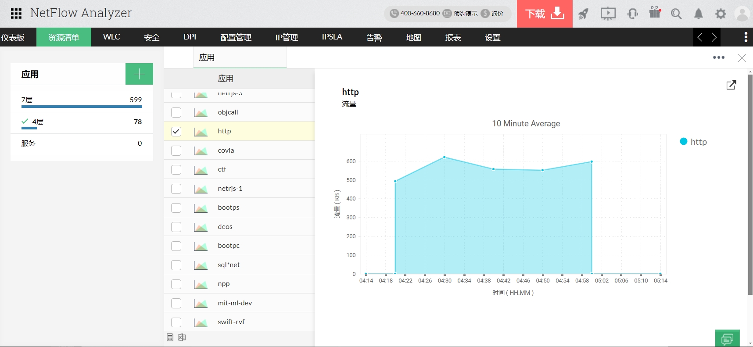The height and width of the screenshot is (347, 753).
Task: Tick the bootps application checkbox
Action: click(176, 207)
